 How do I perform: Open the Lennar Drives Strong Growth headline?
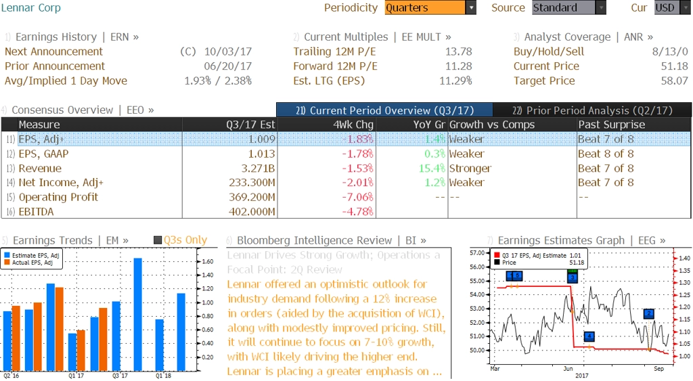pyautogui.click(x=334, y=262)
